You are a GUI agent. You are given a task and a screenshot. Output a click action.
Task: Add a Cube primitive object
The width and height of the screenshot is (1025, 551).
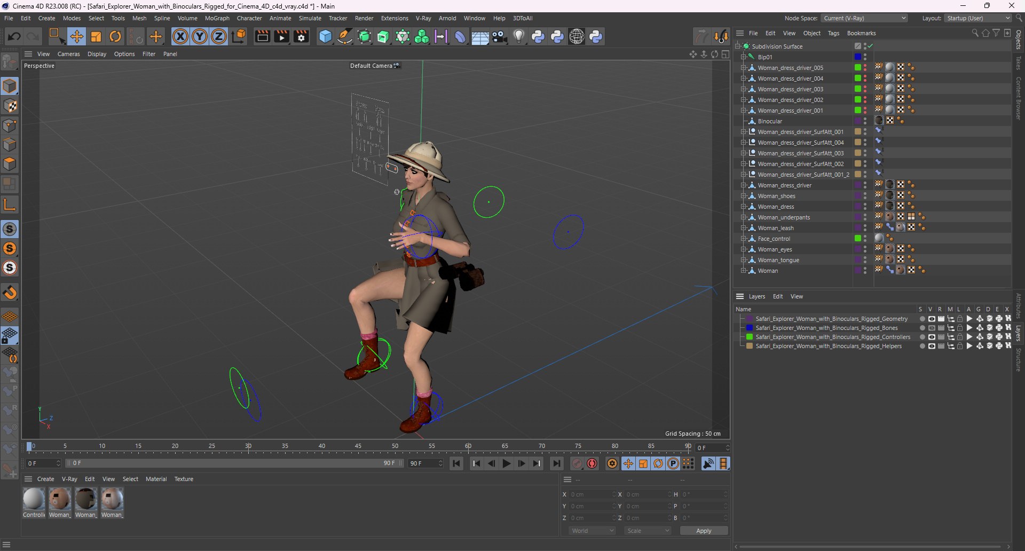tap(325, 36)
